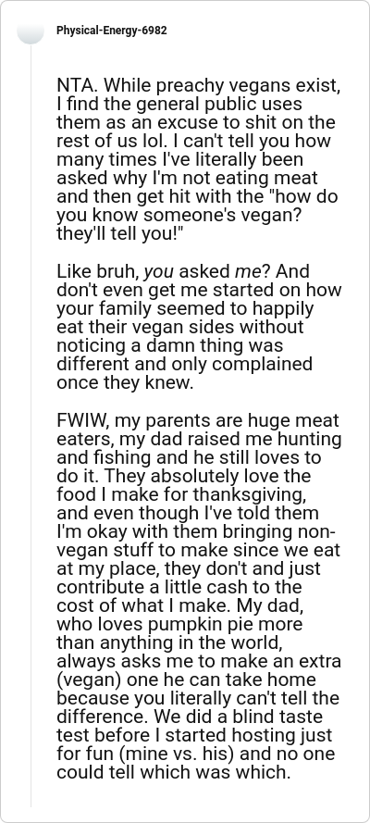Open Physical-Energy-6982 user profile

pos(112,31)
